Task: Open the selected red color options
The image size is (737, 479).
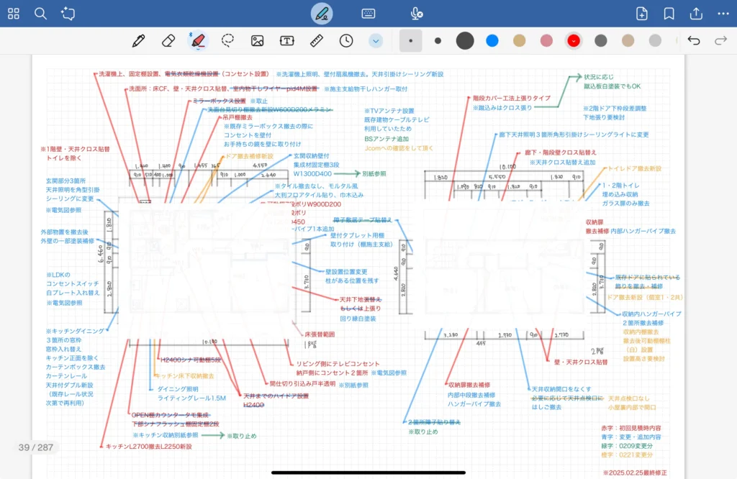Action: click(574, 40)
